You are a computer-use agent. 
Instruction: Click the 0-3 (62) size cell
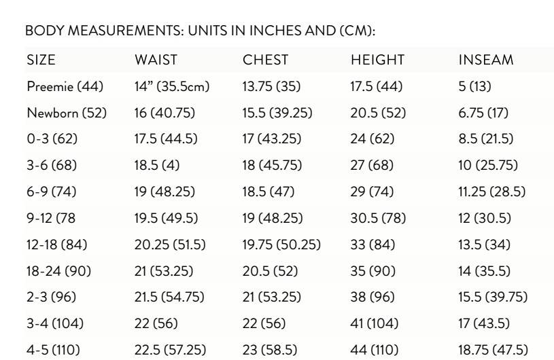click(x=52, y=139)
